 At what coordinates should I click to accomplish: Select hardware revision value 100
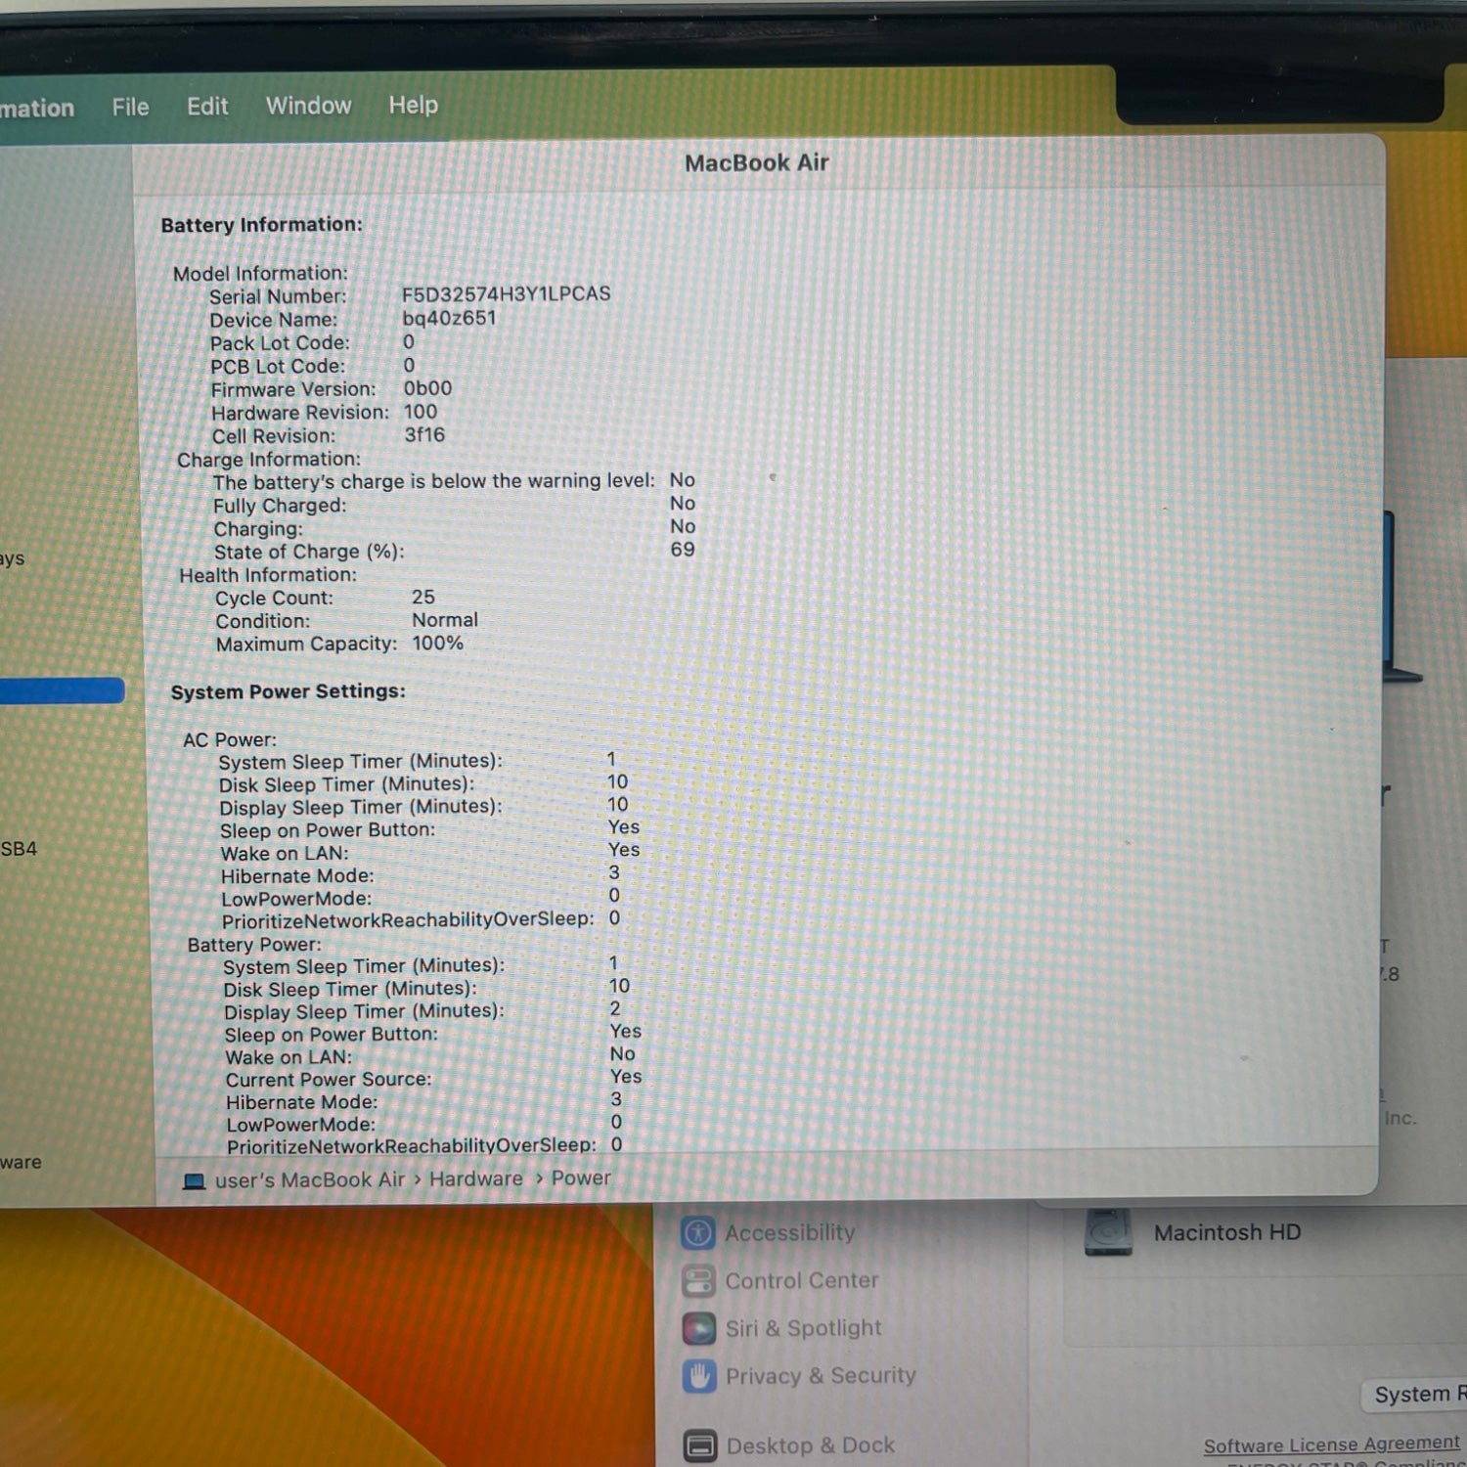pos(421,412)
